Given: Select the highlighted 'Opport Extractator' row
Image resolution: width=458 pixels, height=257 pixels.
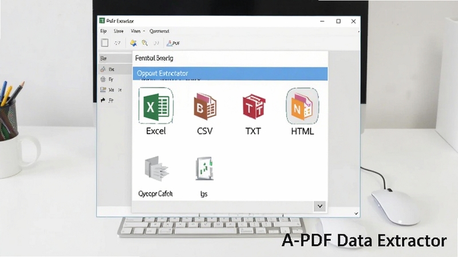Looking at the screenshot, I should [230, 74].
